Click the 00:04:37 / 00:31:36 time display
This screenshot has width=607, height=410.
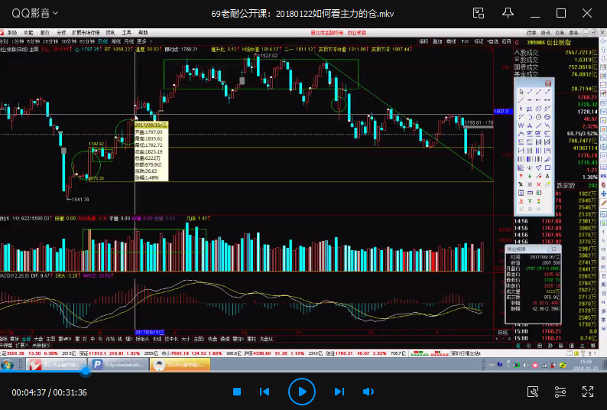[x=49, y=392]
